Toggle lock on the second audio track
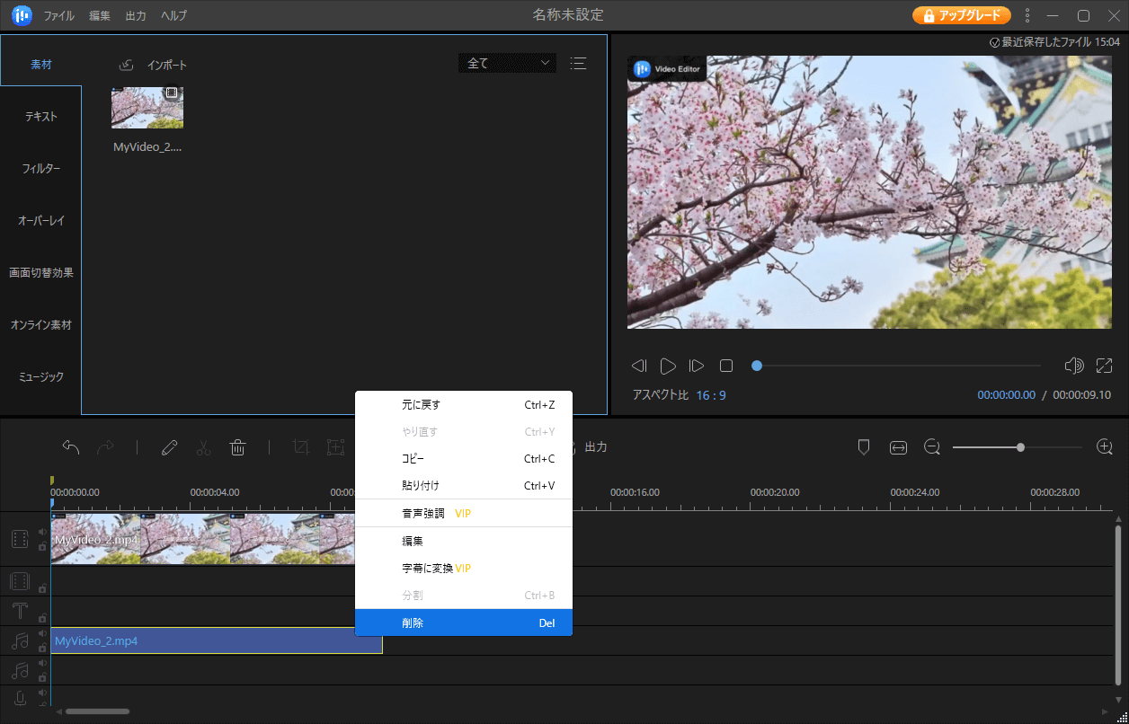Screen dimensions: 1129x724 pos(42,676)
